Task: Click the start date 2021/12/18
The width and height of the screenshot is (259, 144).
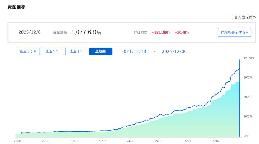Action: [x=134, y=51]
